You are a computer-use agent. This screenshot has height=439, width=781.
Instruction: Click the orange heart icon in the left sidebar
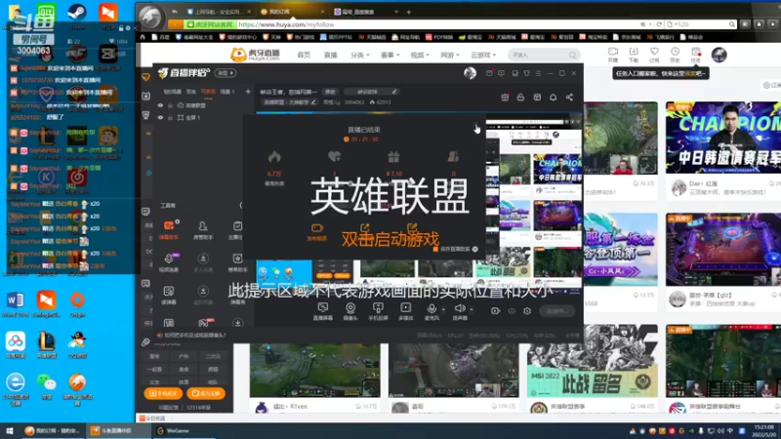click(x=145, y=77)
